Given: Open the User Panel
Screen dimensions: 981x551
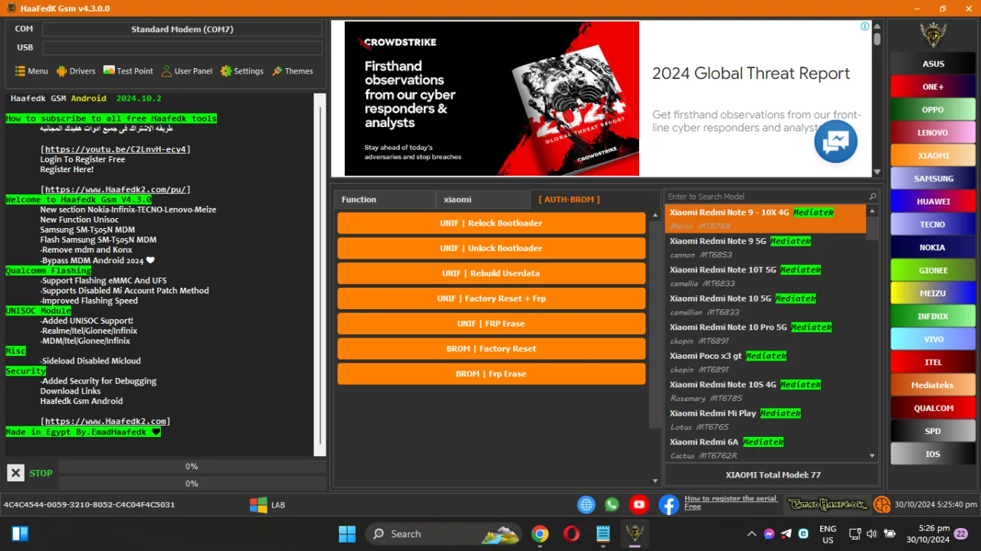Looking at the screenshot, I should (187, 71).
